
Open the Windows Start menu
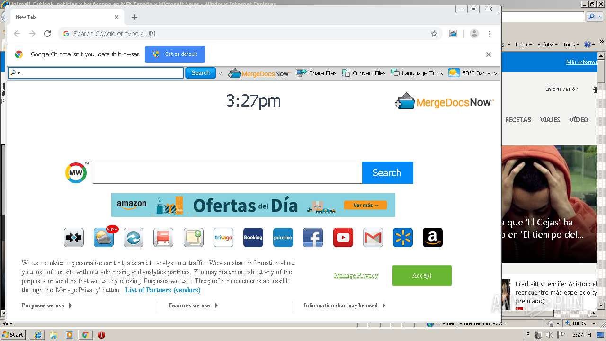(13, 335)
